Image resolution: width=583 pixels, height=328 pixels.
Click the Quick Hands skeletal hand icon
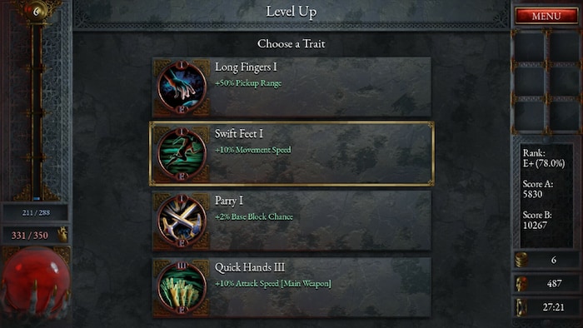(182, 287)
